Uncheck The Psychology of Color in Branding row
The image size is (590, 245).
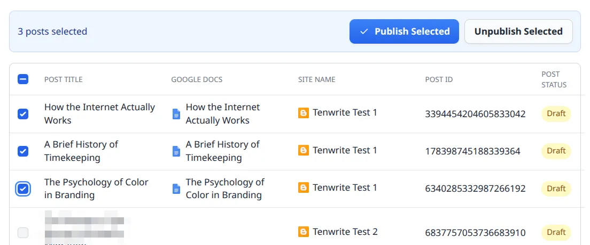coord(23,189)
